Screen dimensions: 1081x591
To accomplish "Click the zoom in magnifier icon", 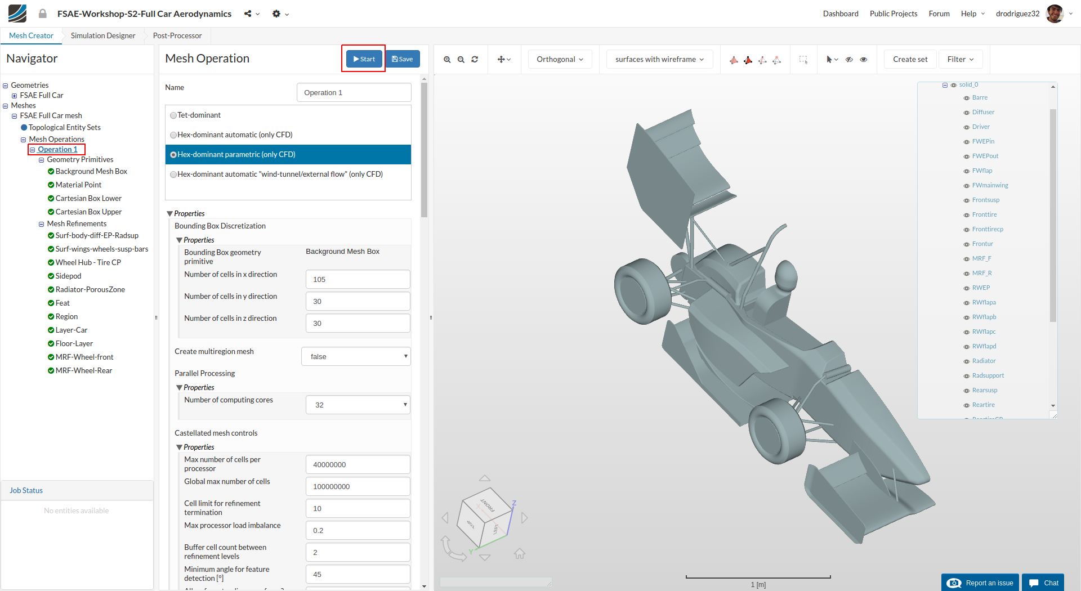I will [x=447, y=60].
